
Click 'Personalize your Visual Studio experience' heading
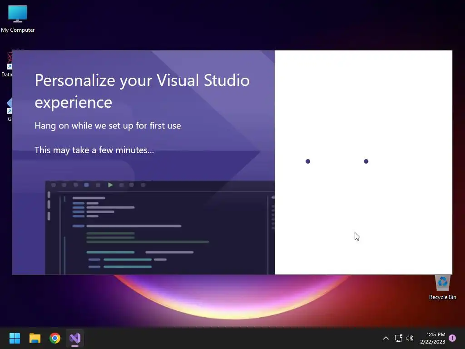[x=142, y=91]
